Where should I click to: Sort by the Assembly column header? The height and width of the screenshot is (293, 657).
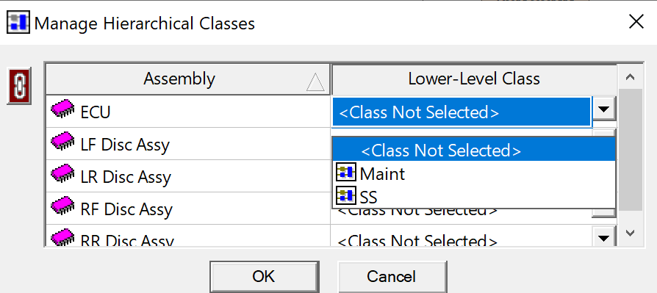tap(187, 79)
